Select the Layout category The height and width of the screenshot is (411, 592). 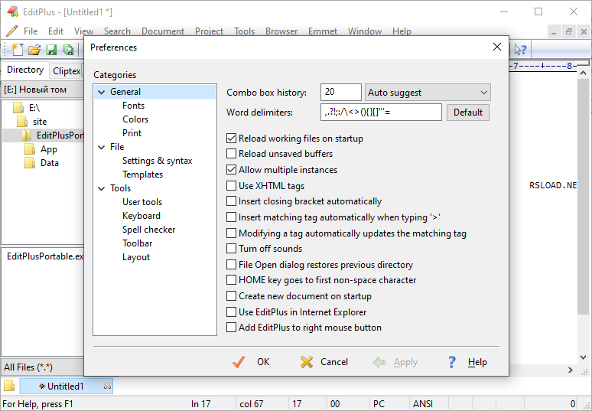pyautogui.click(x=136, y=257)
